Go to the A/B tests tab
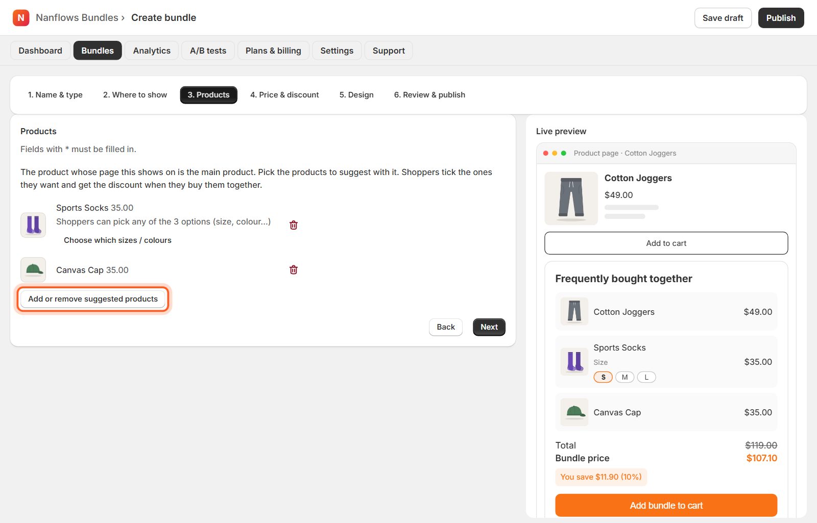817x523 pixels. tap(208, 51)
